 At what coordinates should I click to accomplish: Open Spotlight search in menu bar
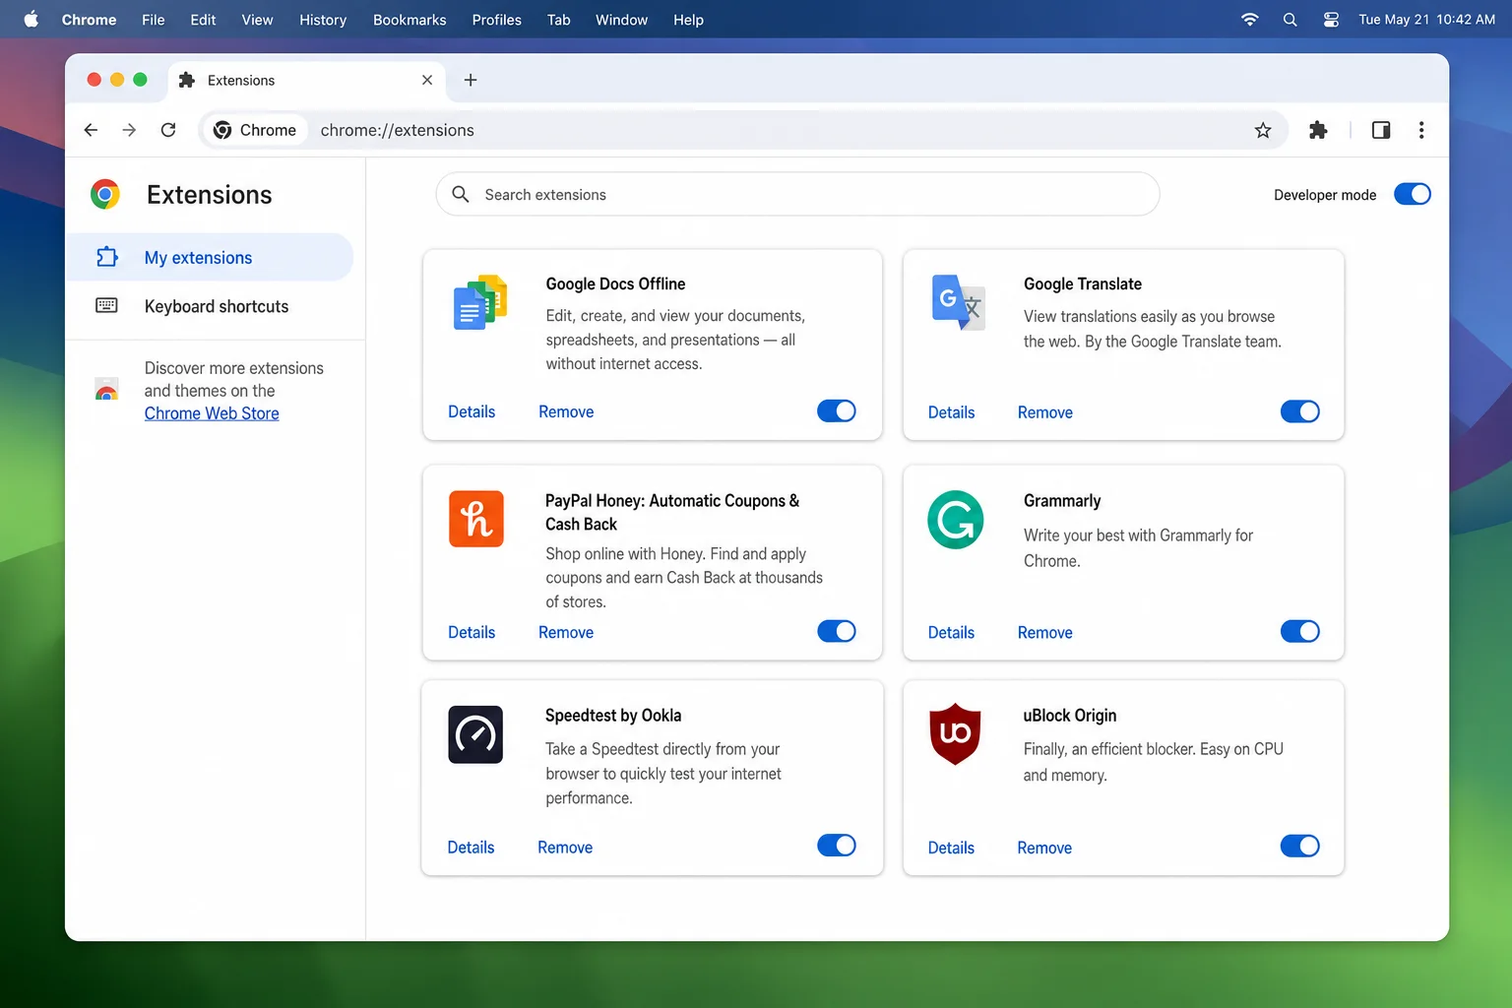tap(1290, 19)
